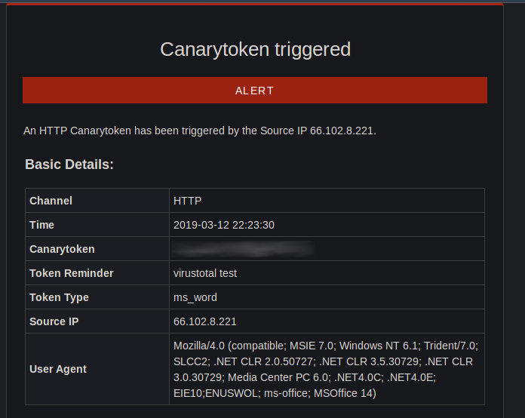Click the timestamp 2019-03-12 22:23:30

click(224, 225)
